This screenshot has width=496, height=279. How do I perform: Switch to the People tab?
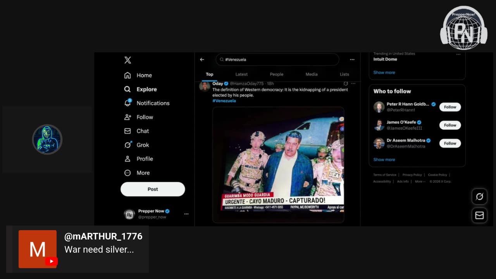(x=277, y=74)
